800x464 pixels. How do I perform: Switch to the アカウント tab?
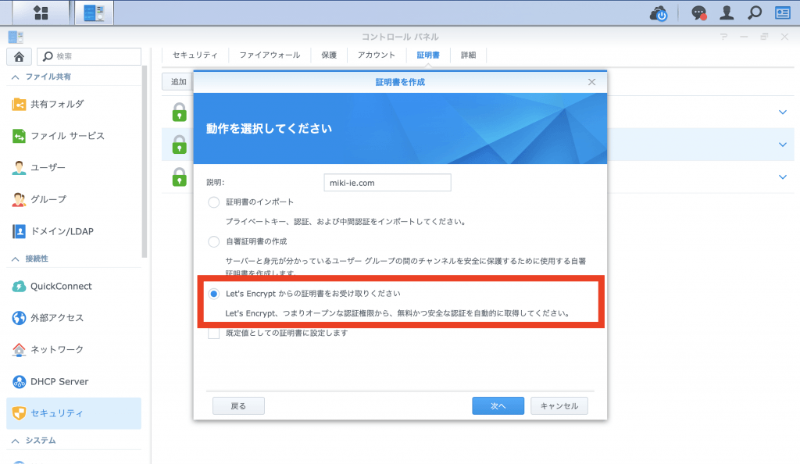point(375,55)
